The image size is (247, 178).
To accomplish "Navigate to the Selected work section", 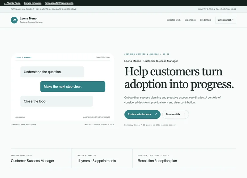I will [174, 20].
